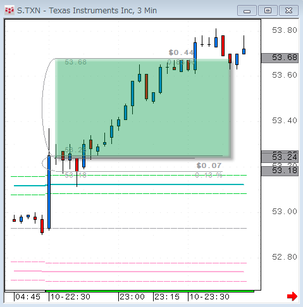Click the 53.40 price axis label
This screenshot has height=307, width=303.
coord(285,121)
